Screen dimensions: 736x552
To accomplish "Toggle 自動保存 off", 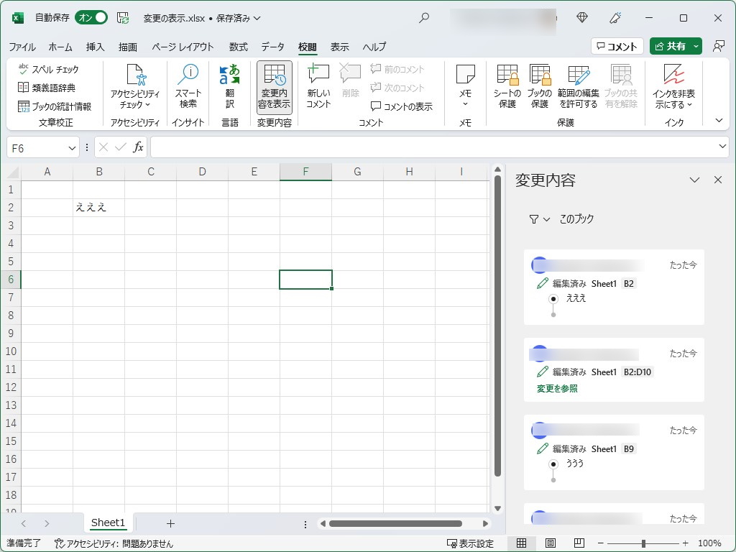I will (91, 17).
